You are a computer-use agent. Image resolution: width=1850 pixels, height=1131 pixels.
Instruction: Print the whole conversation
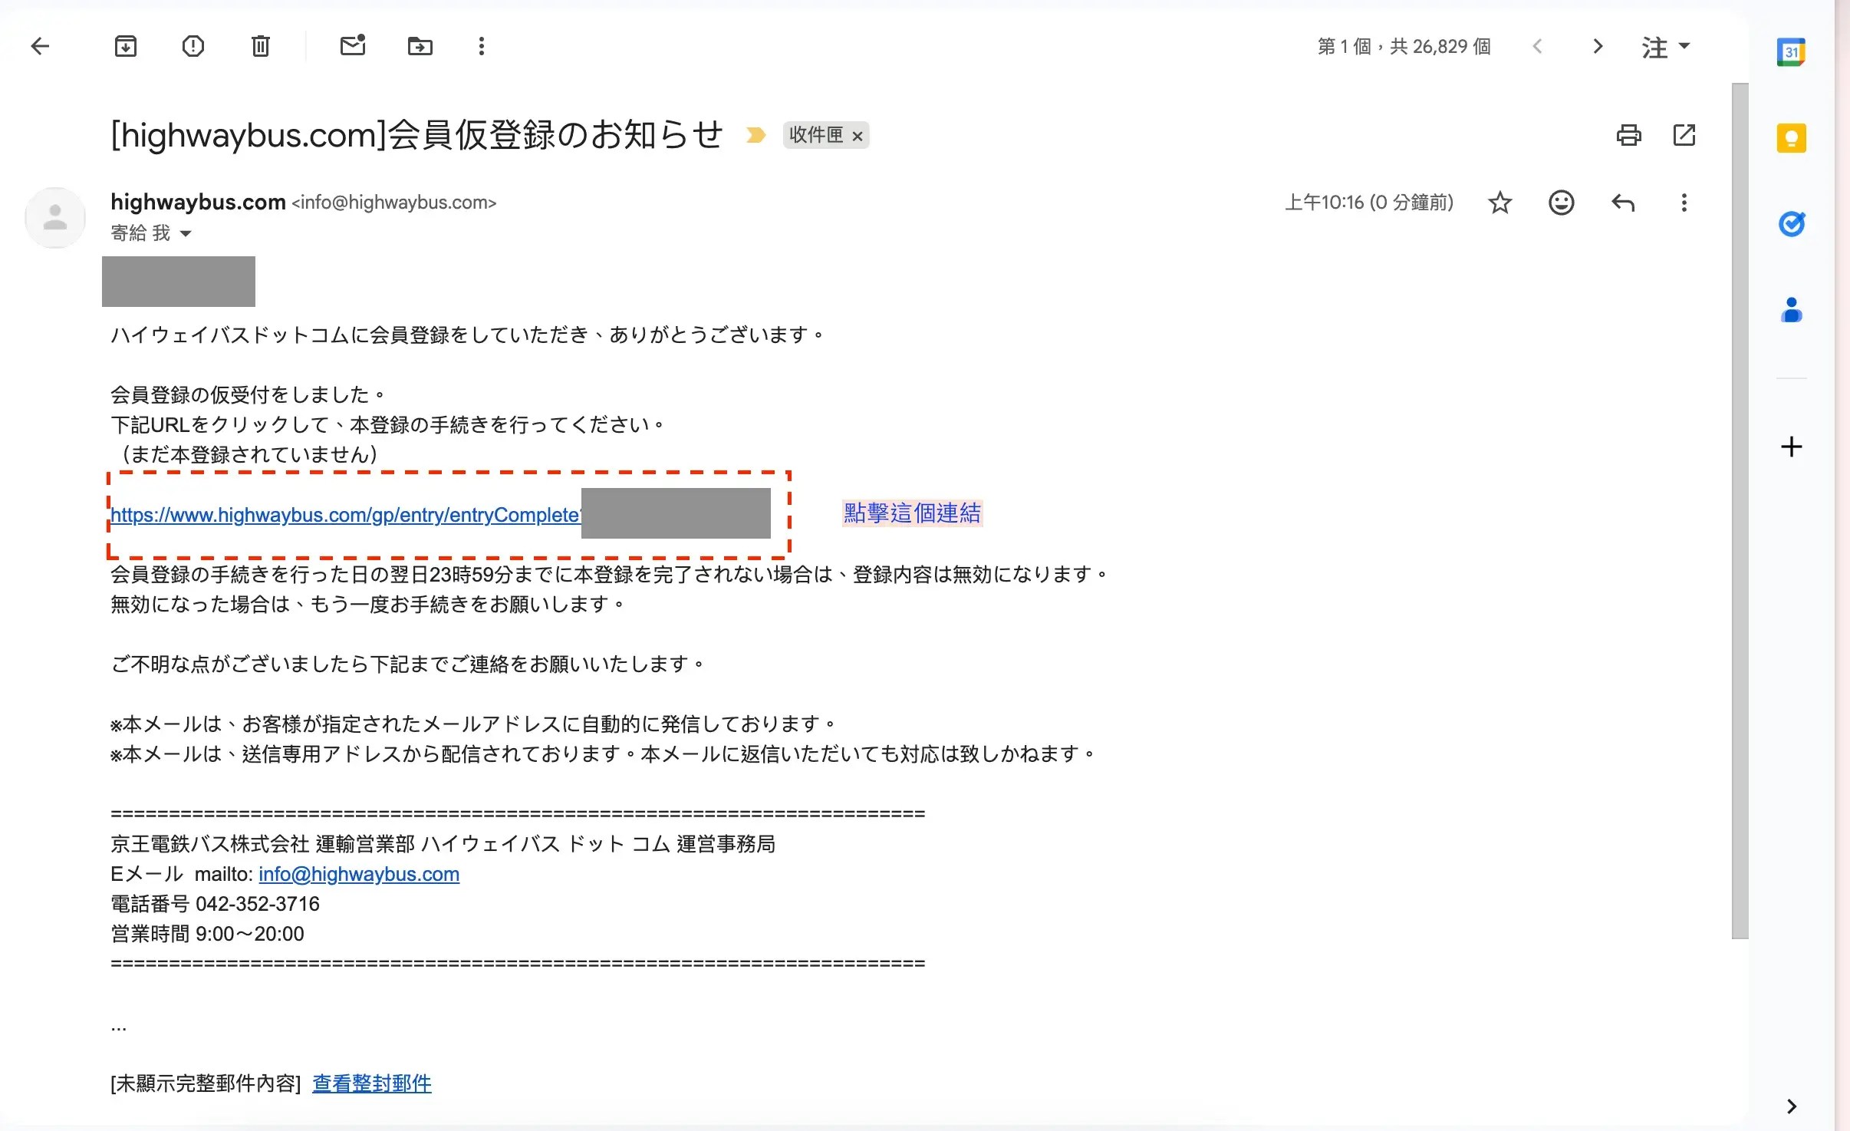[x=1628, y=135]
